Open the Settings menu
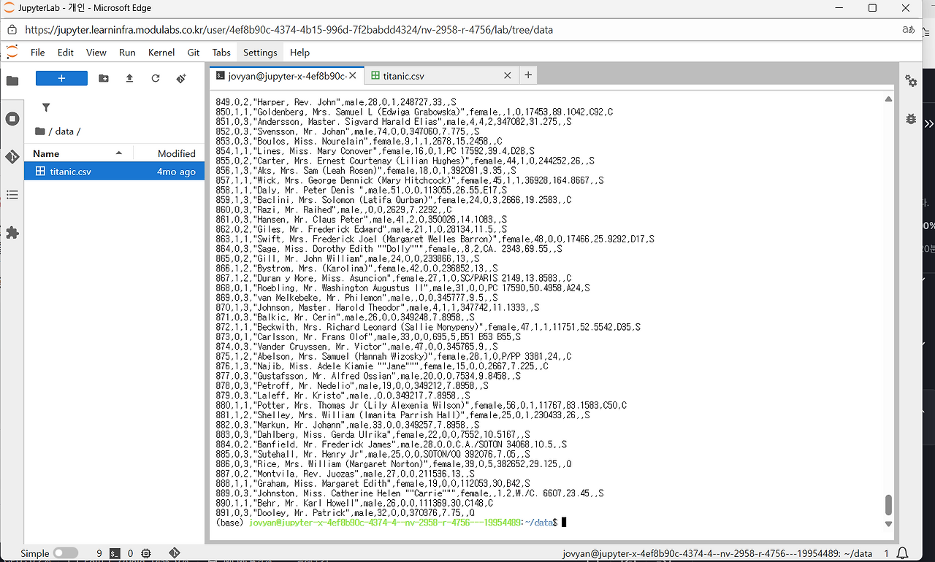 pyautogui.click(x=260, y=53)
